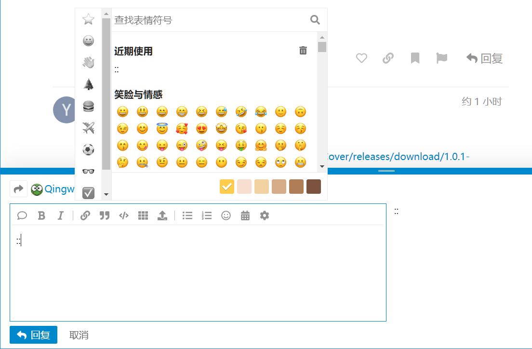The width and height of the screenshot is (532, 349).
Task: Click the upload icon in the toolbar
Action: click(162, 215)
